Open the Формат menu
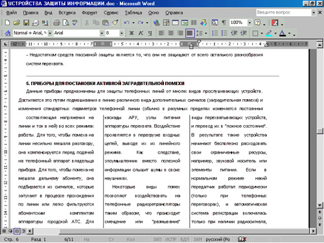The width and height of the screenshot is (324, 243). 89,13
